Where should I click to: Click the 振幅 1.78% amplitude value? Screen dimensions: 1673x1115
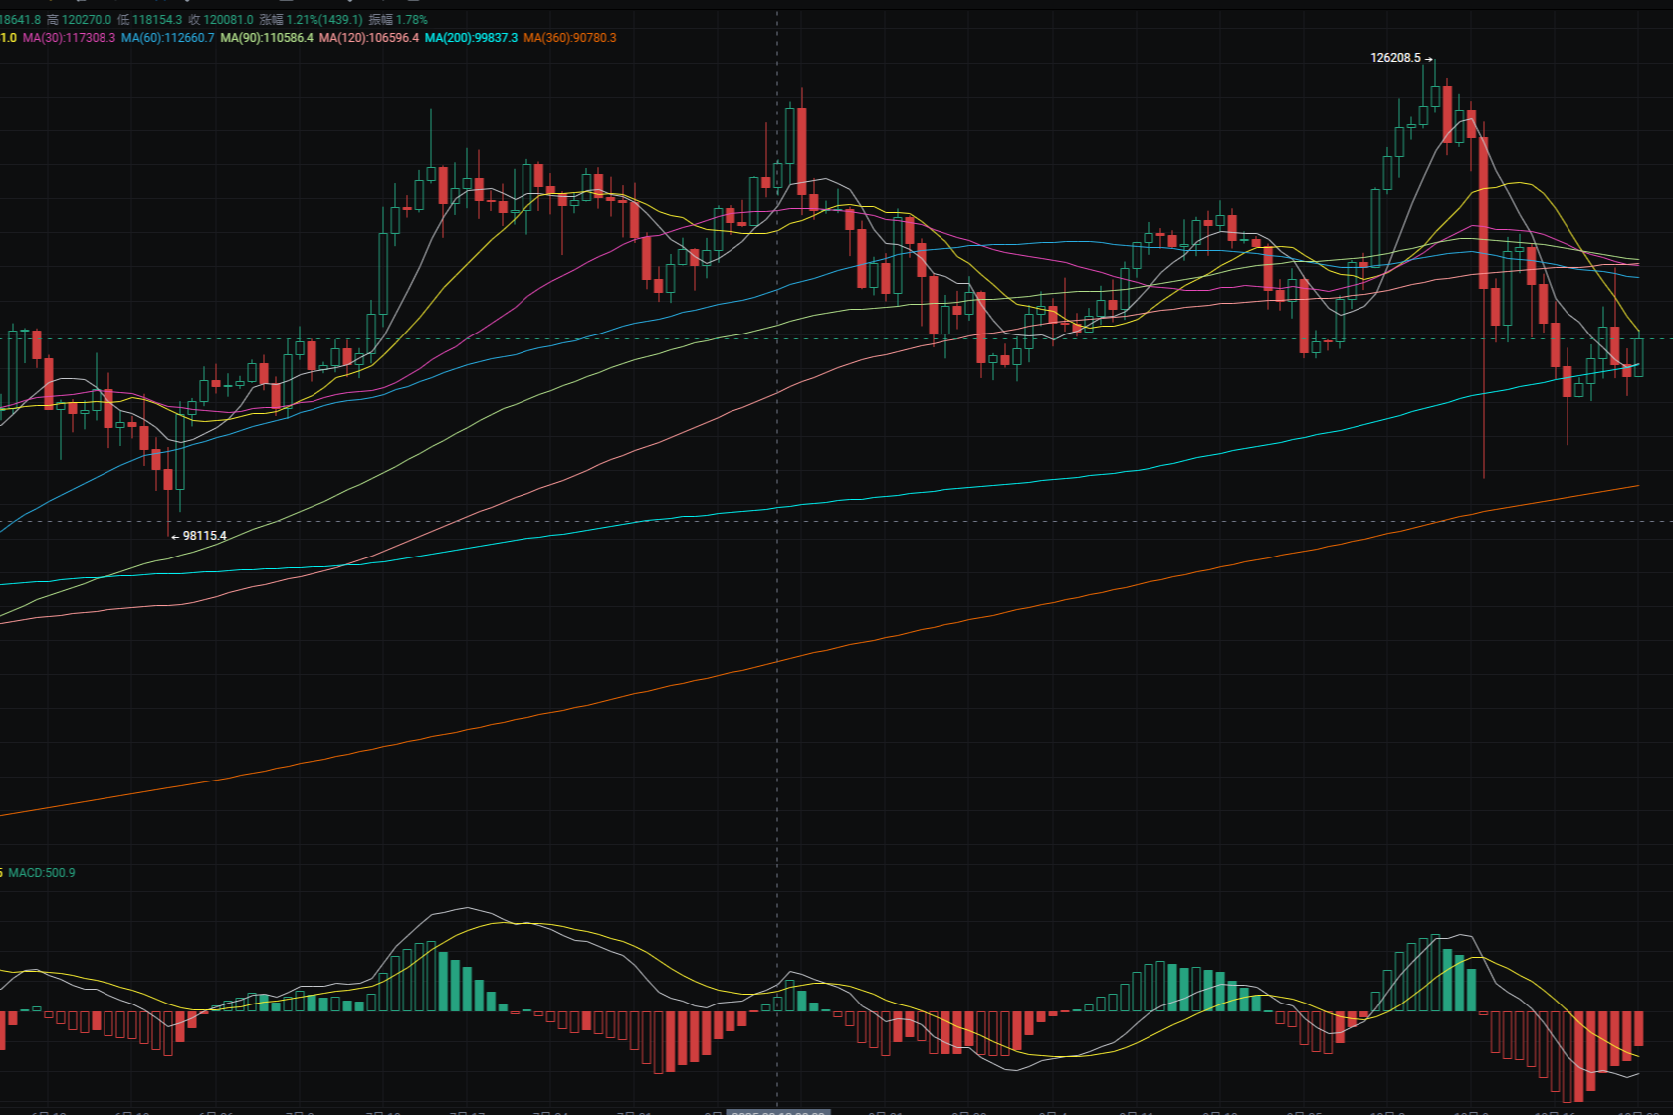398,20
